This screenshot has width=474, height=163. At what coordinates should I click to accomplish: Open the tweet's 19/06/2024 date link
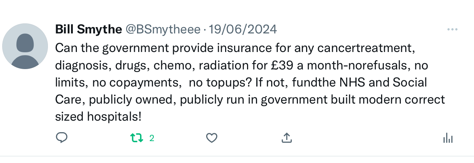243,29
